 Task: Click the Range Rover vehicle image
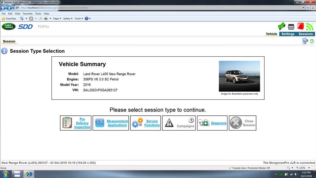[x=239, y=76]
